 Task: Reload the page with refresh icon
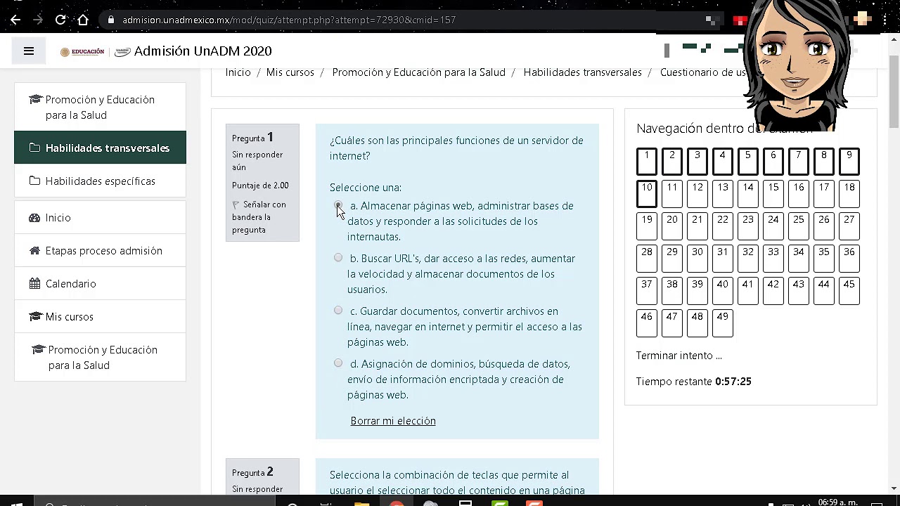[x=60, y=20]
